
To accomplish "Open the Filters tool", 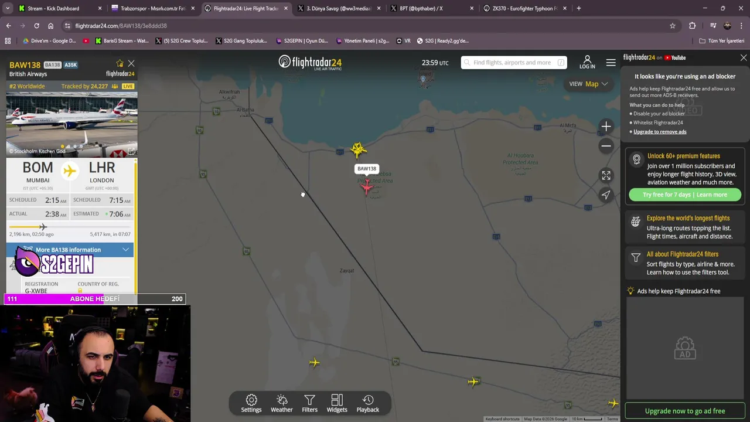I will click(309, 403).
